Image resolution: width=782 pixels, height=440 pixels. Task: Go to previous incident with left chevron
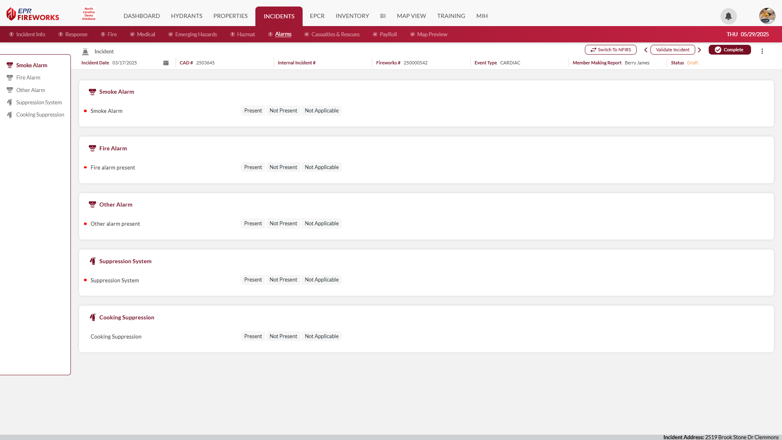click(x=646, y=50)
